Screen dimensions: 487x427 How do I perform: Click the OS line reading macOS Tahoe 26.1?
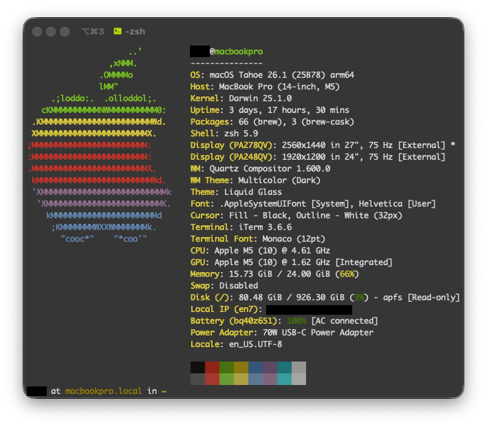click(x=272, y=75)
